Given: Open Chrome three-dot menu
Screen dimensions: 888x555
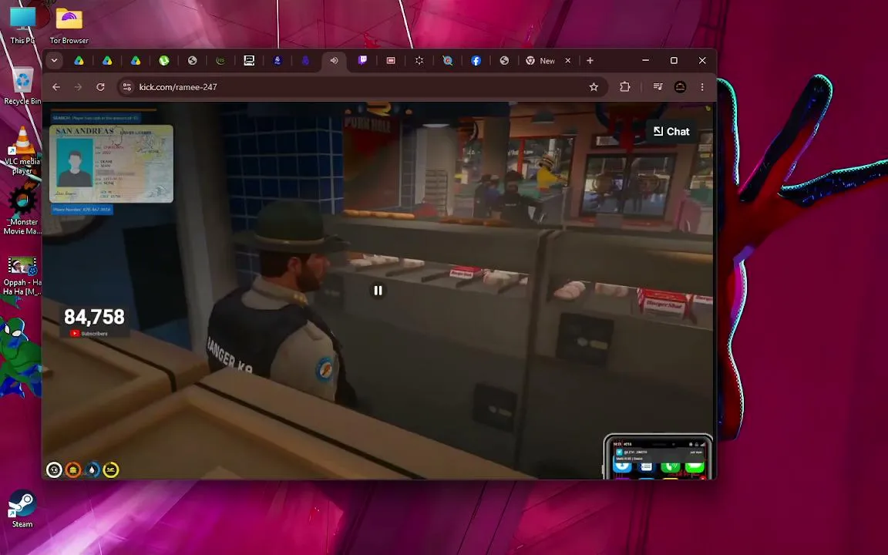Looking at the screenshot, I should pos(702,86).
